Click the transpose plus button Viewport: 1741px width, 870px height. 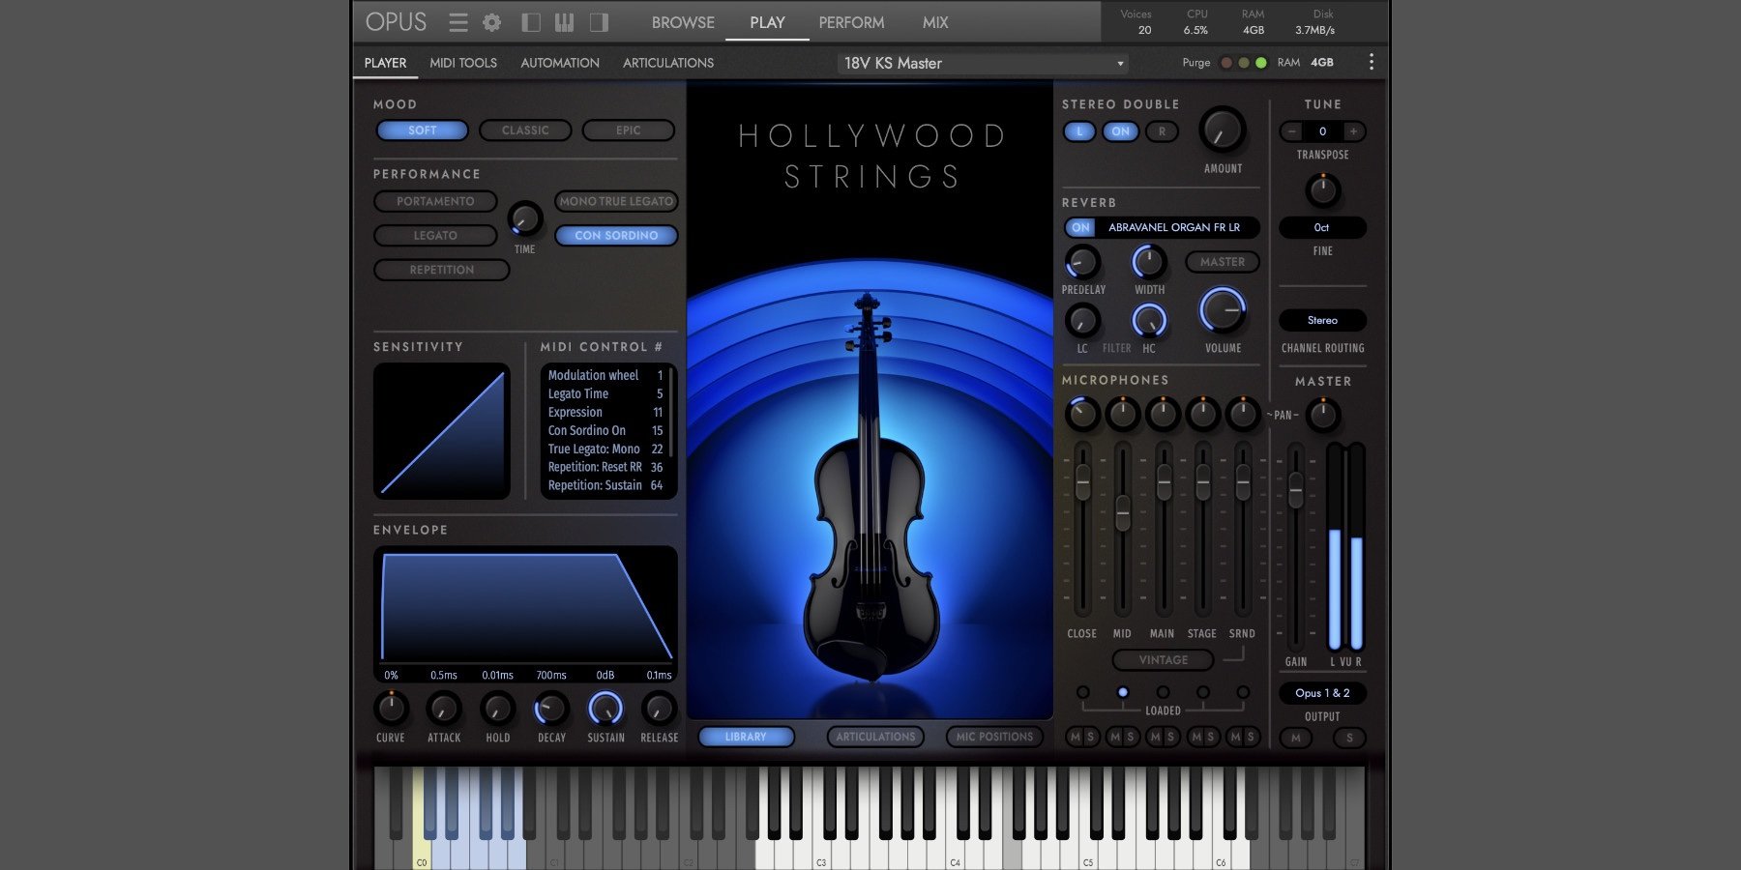coord(1353,131)
